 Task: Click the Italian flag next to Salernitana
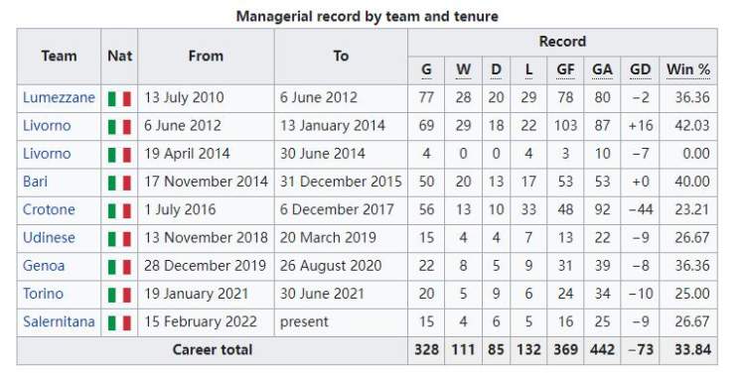pos(119,322)
